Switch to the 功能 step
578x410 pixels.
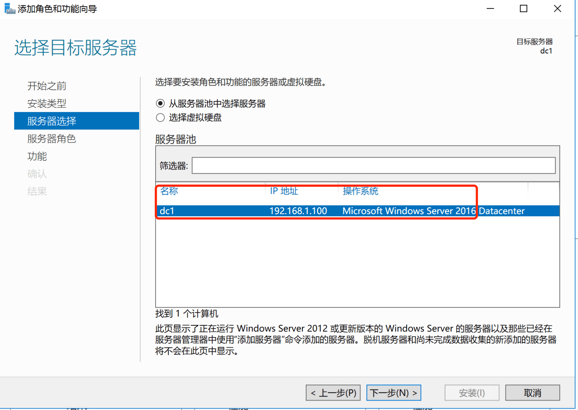37,156
